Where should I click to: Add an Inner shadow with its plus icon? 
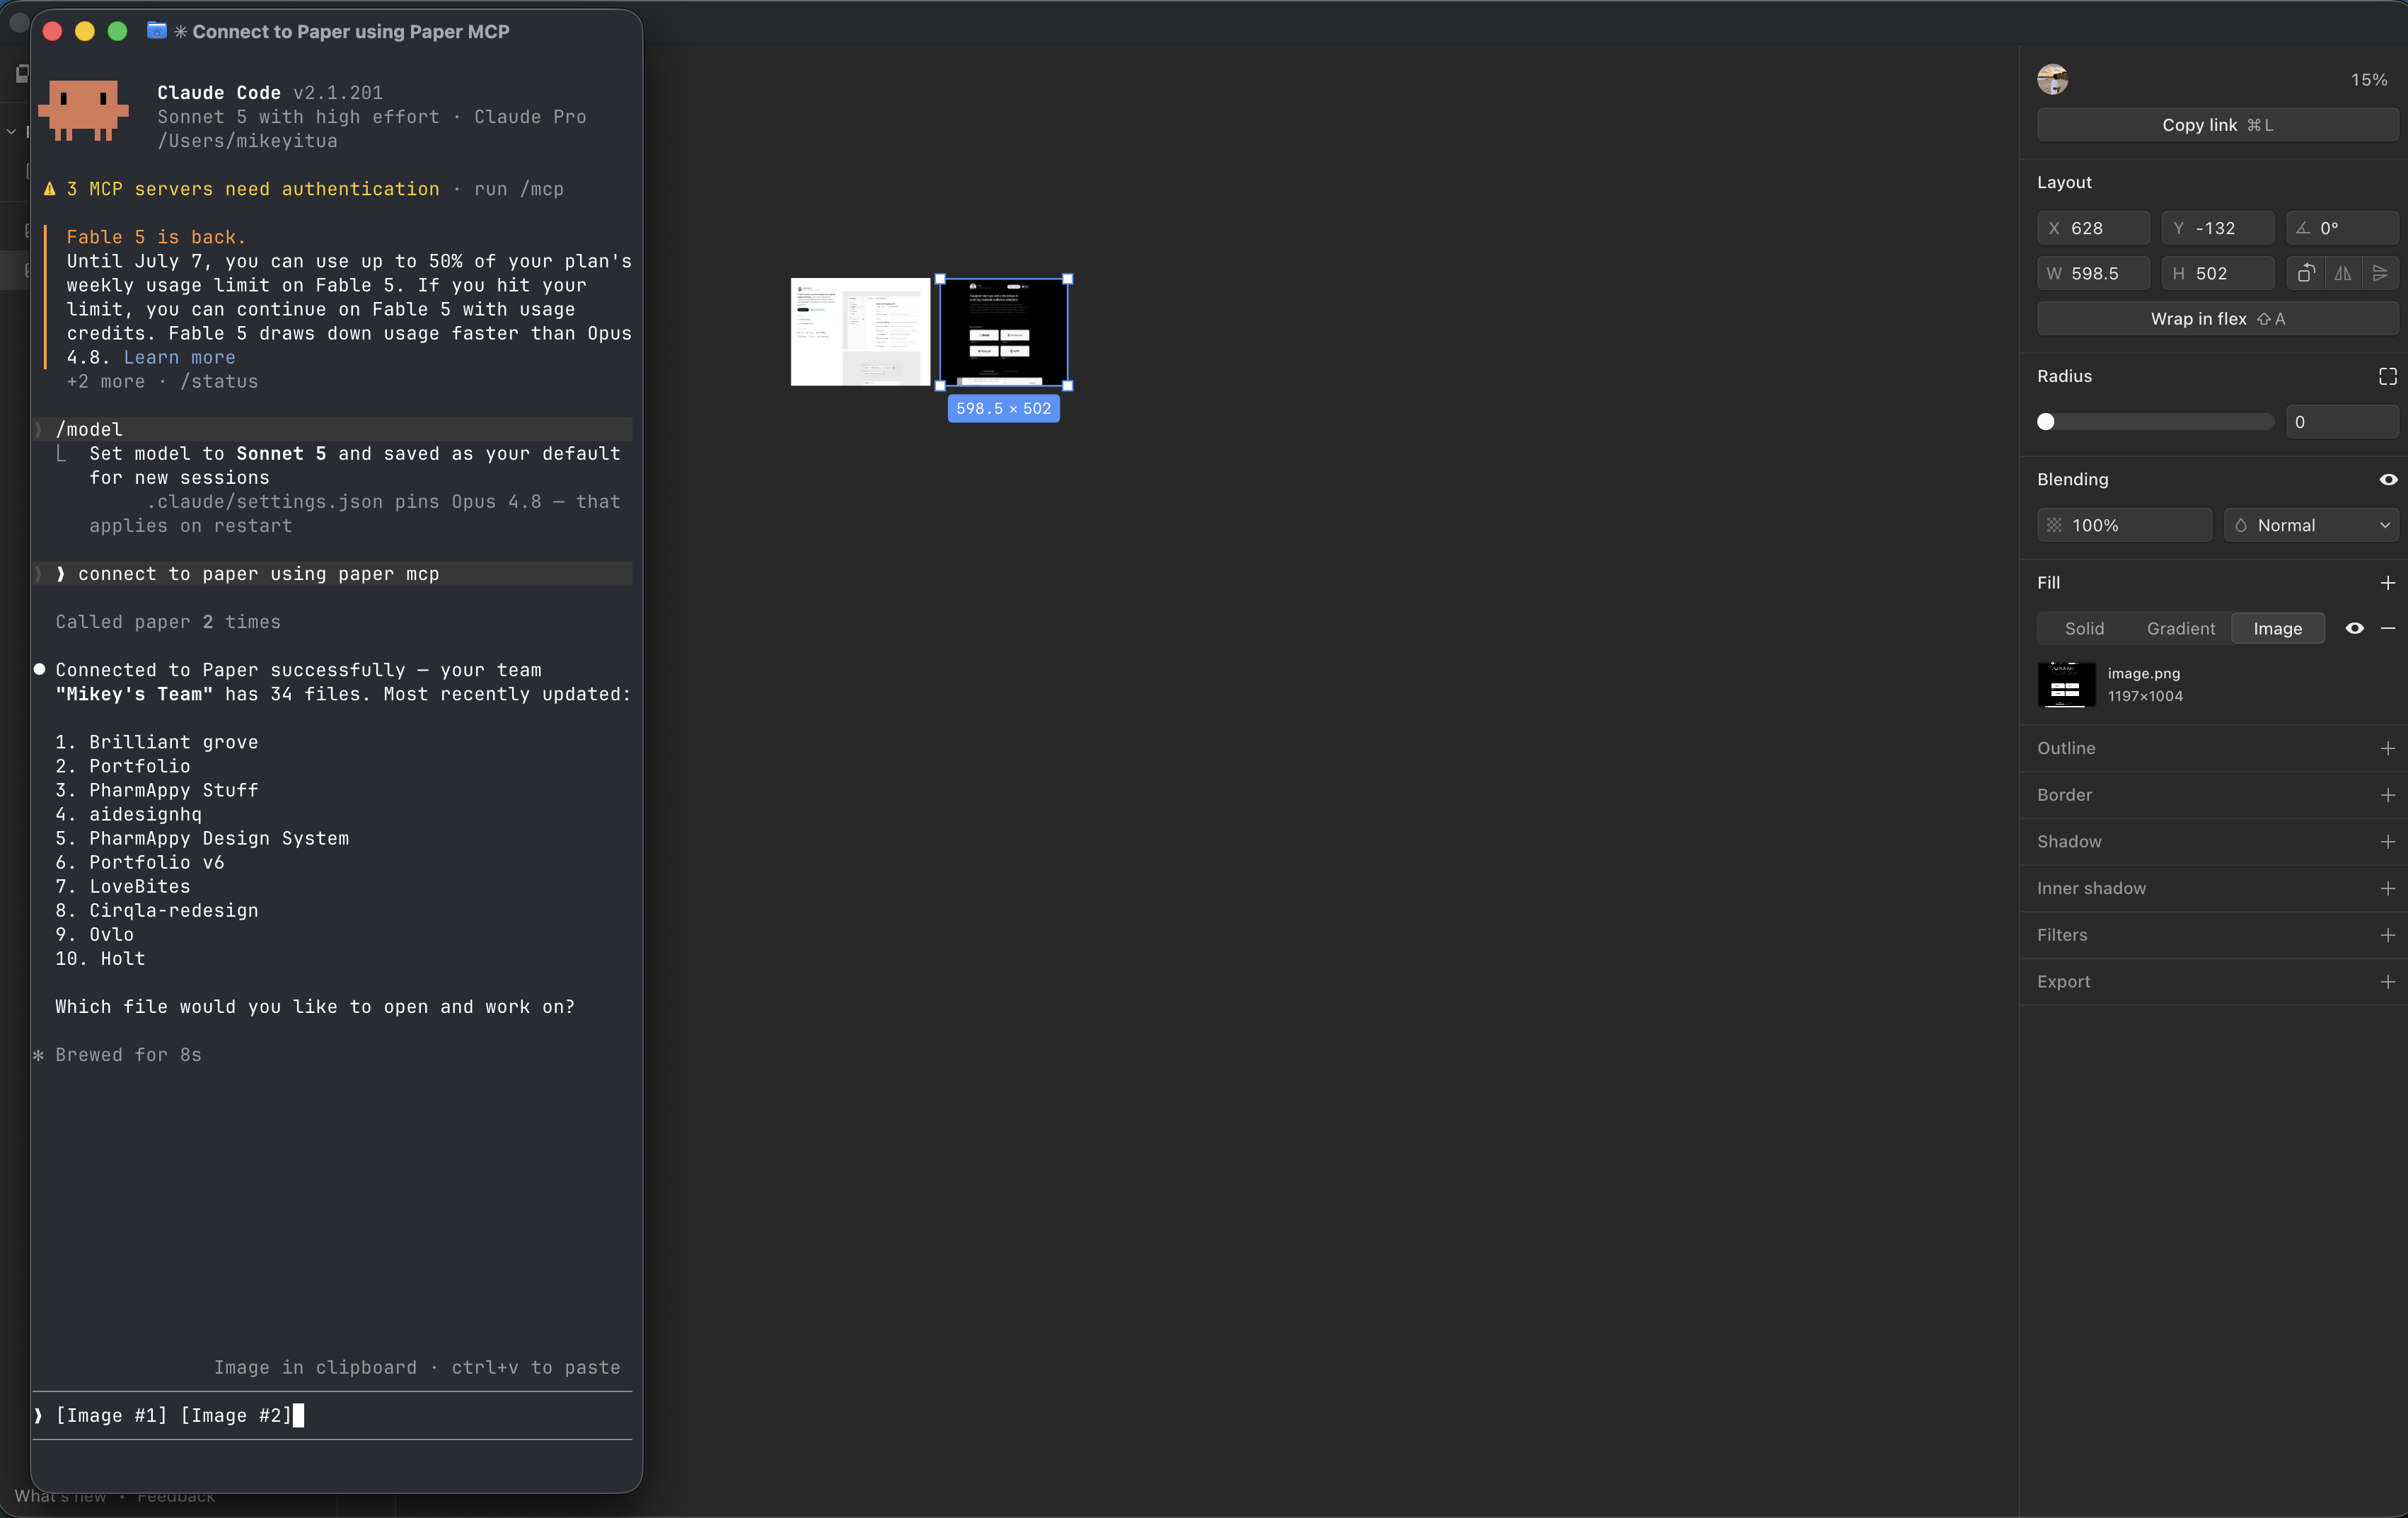point(2387,888)
